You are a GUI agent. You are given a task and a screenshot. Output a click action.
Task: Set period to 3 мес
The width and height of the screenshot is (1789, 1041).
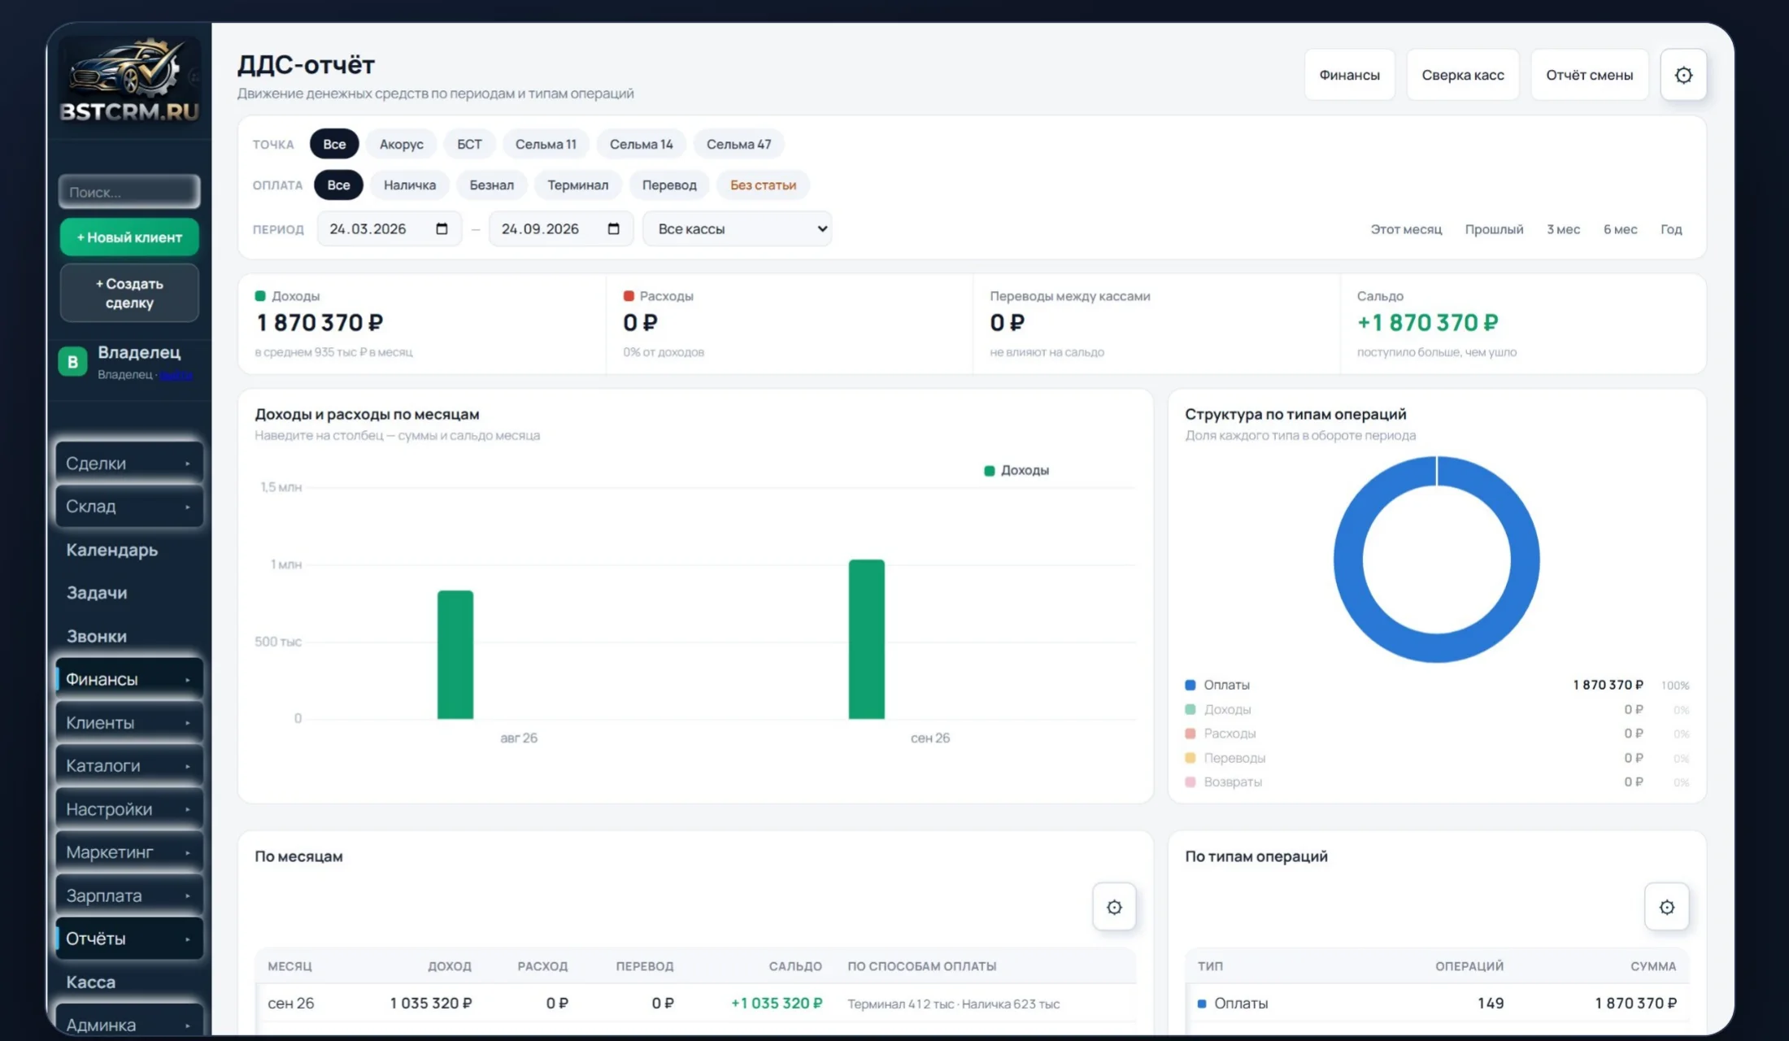(x=1563, y=229)
